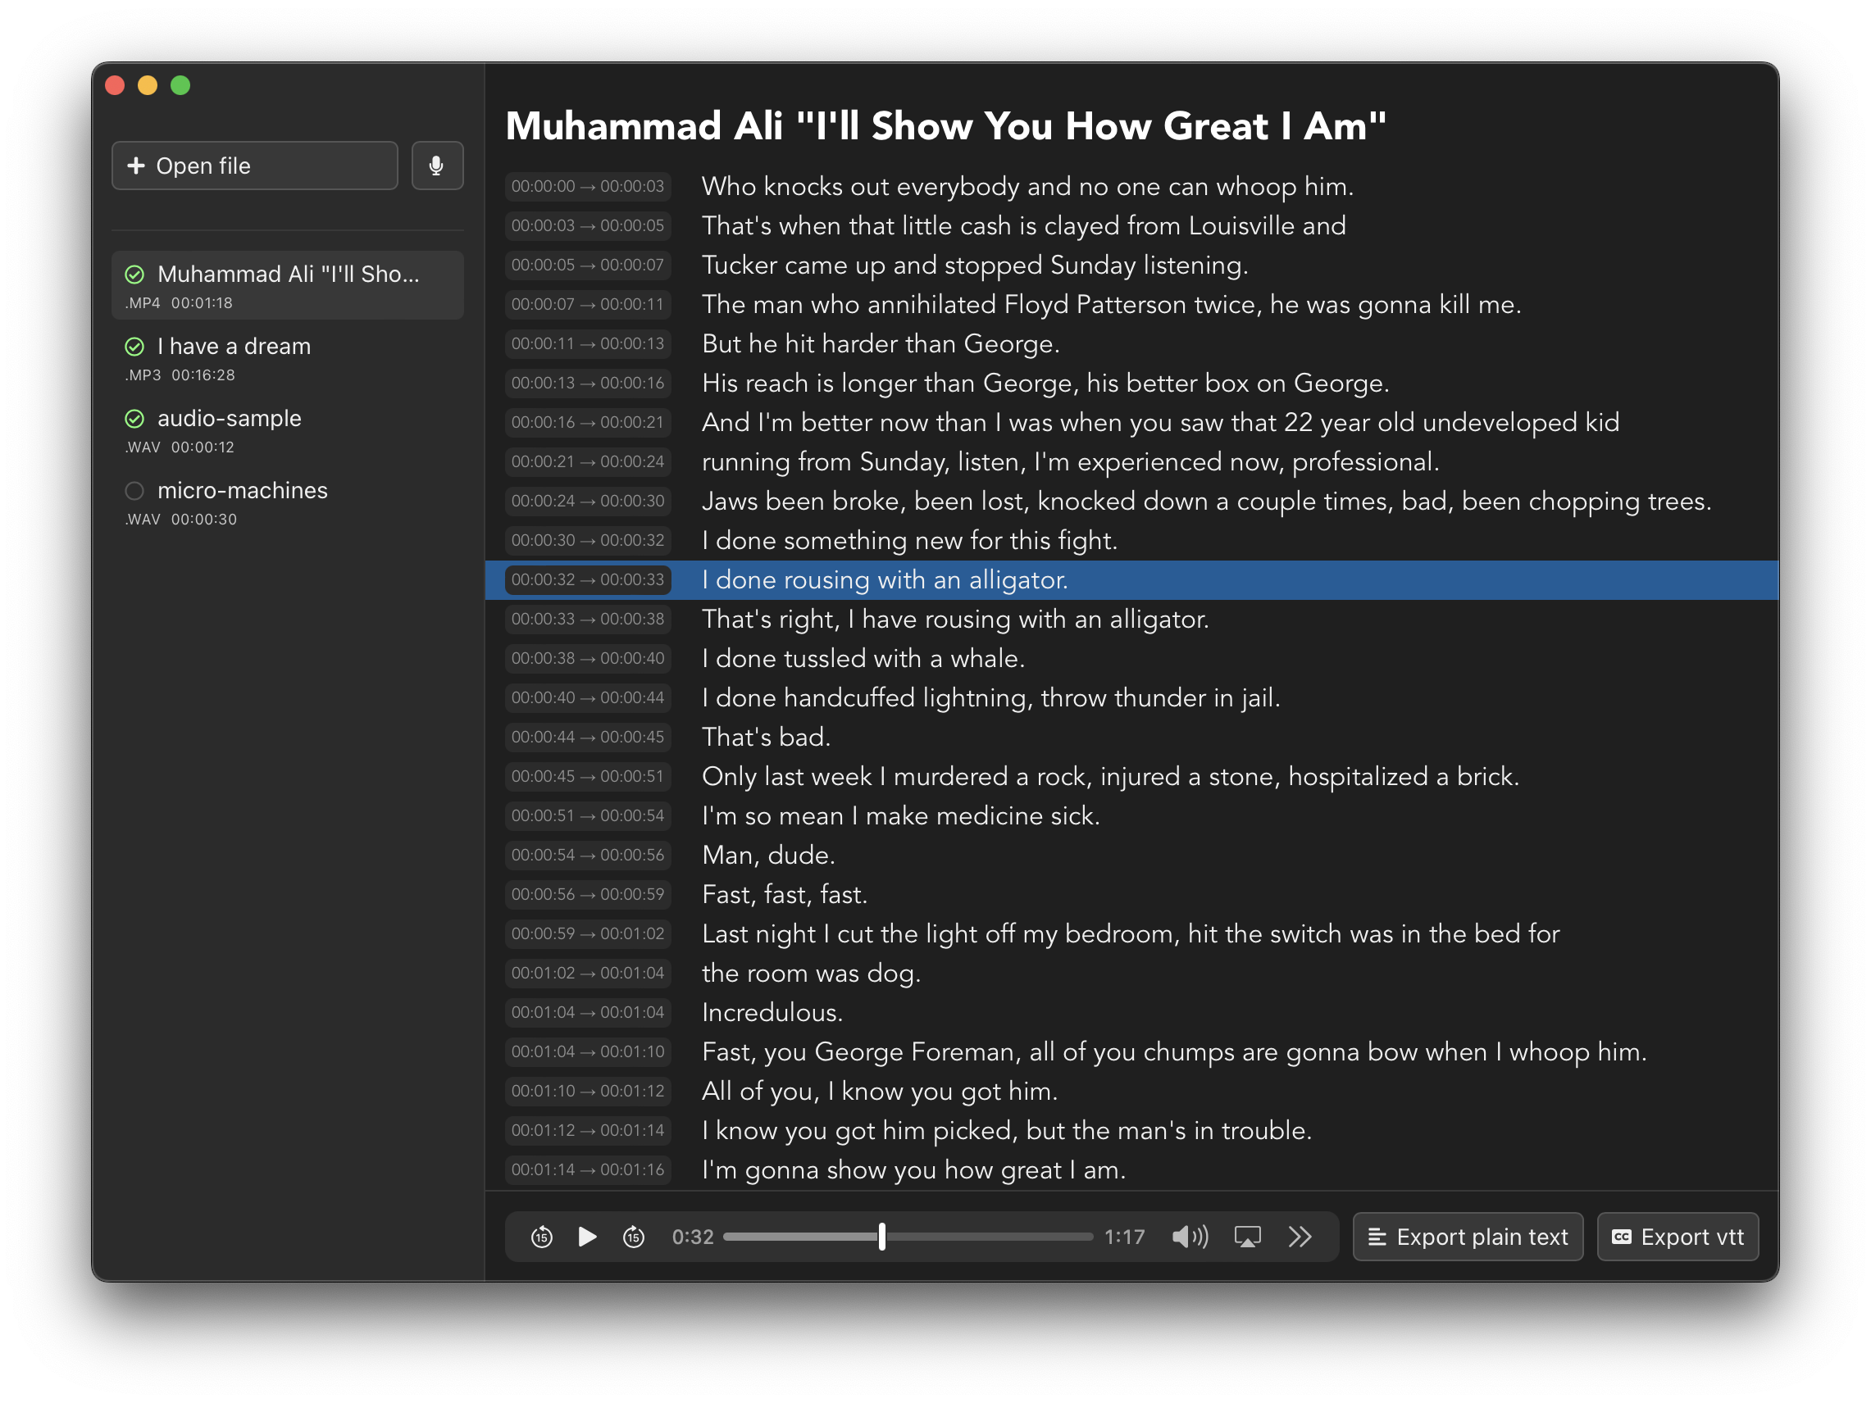Click the Export vtt button
Image resolution: width=1871 pixels, height=1403 pixels.
[1678, 1237]
